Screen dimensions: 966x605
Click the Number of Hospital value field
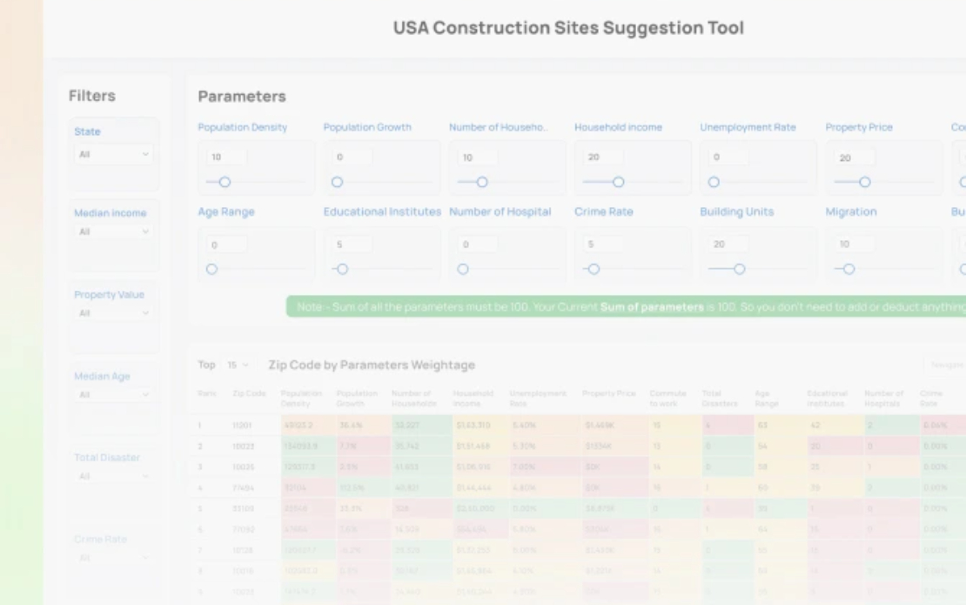click(478, 245)
